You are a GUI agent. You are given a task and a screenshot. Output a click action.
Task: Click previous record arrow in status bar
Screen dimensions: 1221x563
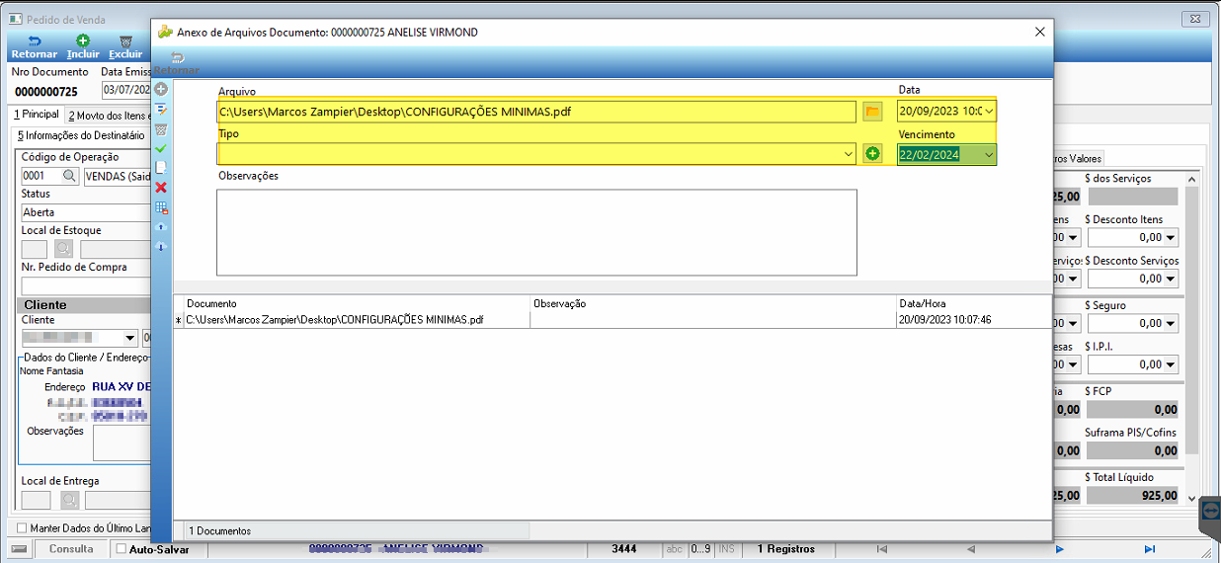971,549
